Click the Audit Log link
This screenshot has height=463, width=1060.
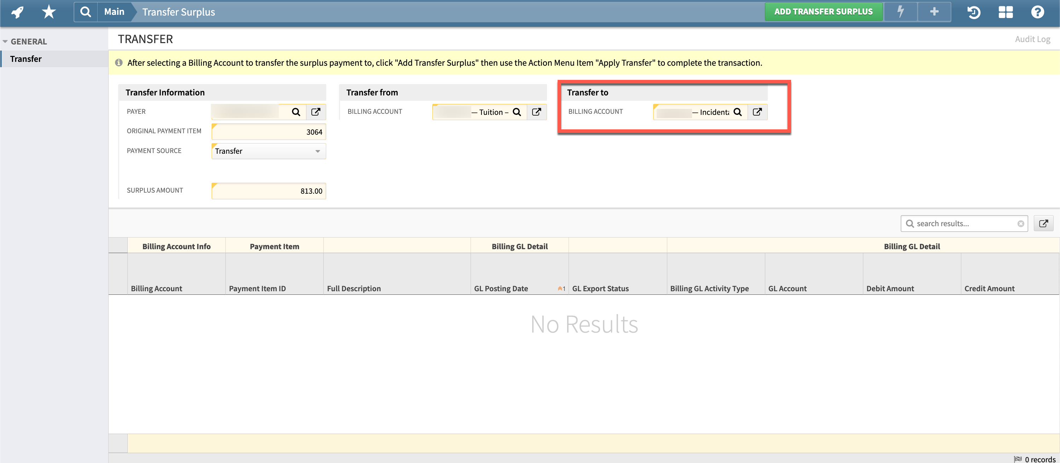click(x=1032, y=39)
